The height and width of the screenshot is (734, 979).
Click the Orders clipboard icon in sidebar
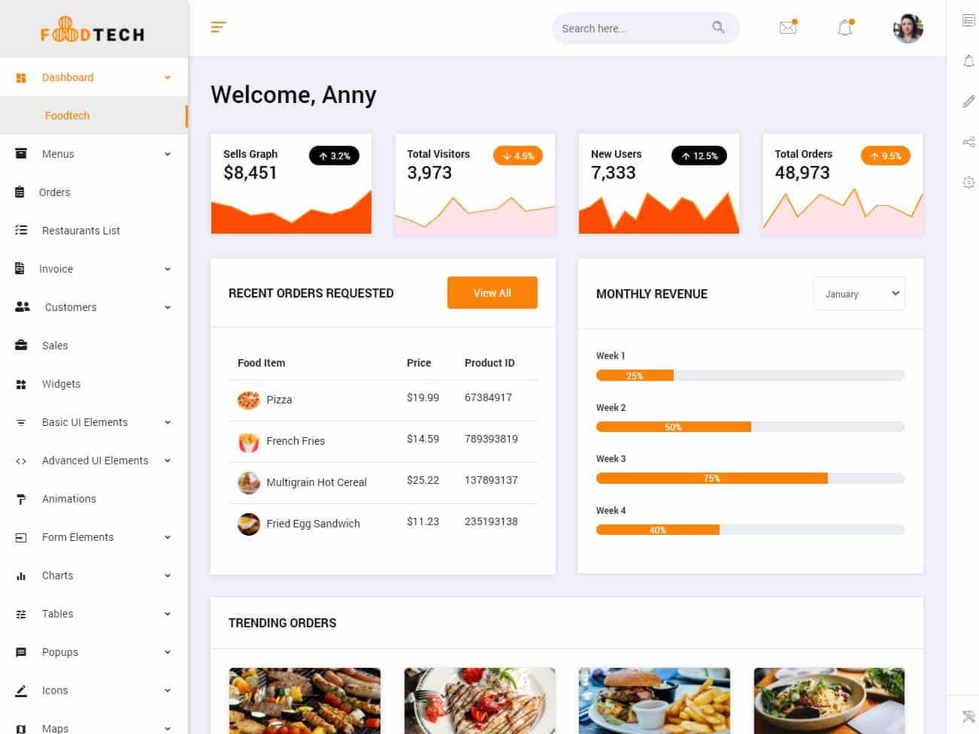click(20, 192)
